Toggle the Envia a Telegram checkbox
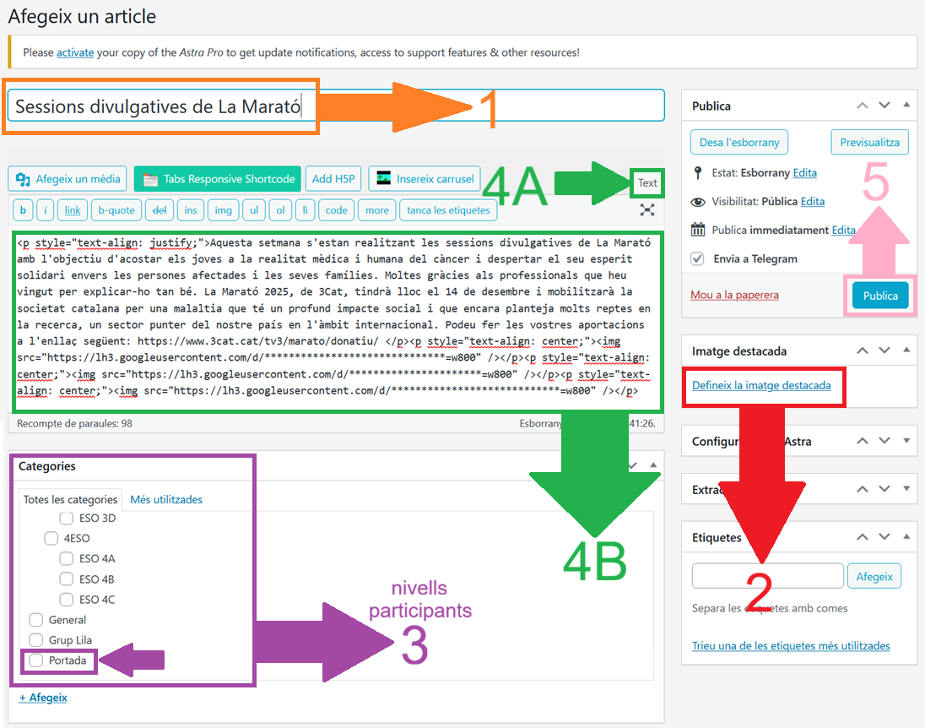The image size is (925, 728). (697, 259)
